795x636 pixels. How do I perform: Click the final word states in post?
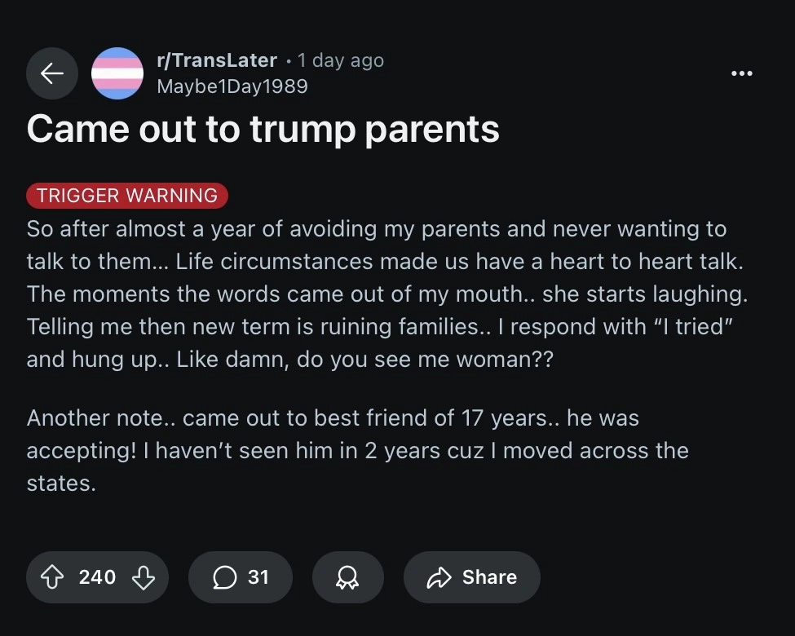(x=61, y=484)
